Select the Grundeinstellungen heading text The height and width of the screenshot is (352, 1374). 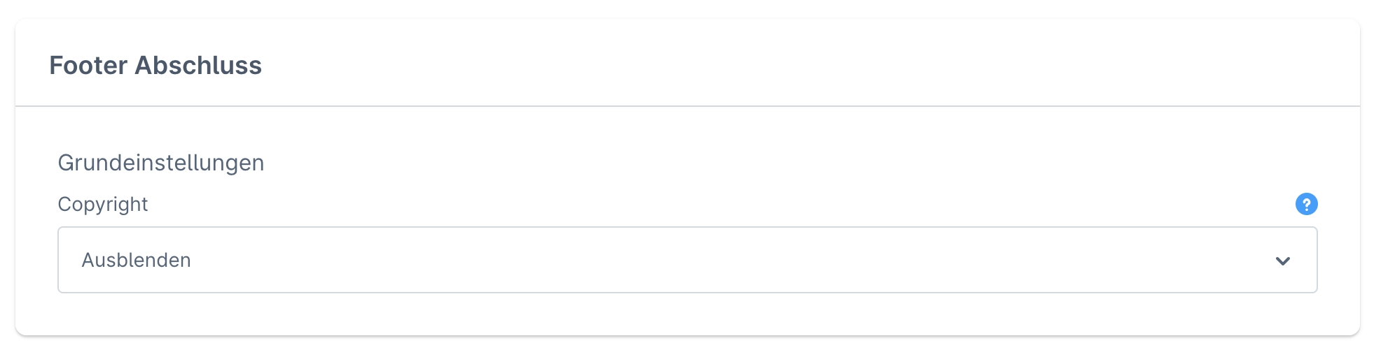click(x=161, y=163)
